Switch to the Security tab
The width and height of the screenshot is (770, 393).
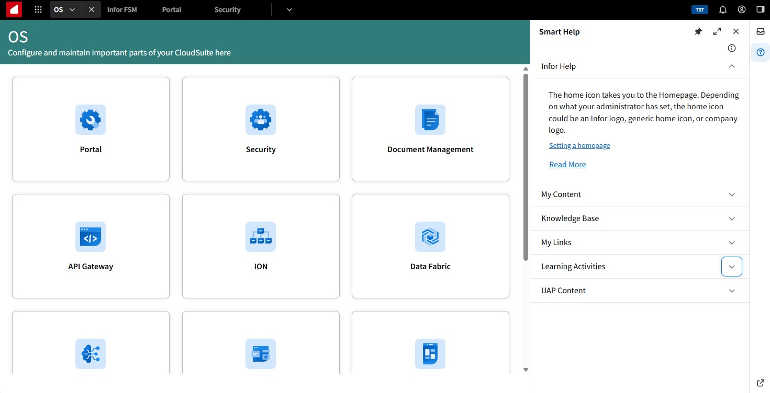[x=227, y=9]
